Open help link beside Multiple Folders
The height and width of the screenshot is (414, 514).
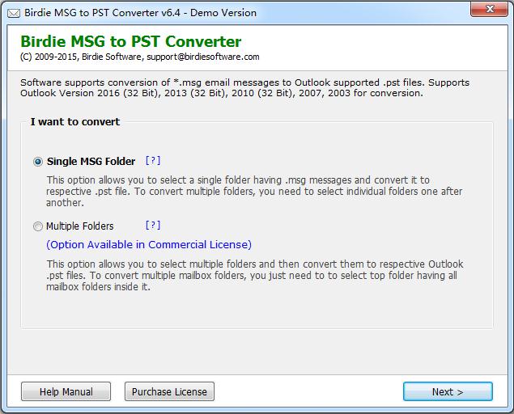[x=153, y=225]
